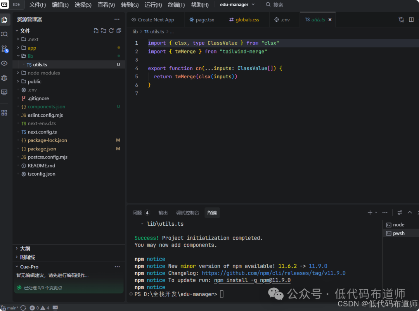Open the Debug panel with bug icon
This screenshot has width=419, height=311.
point(4,78)
